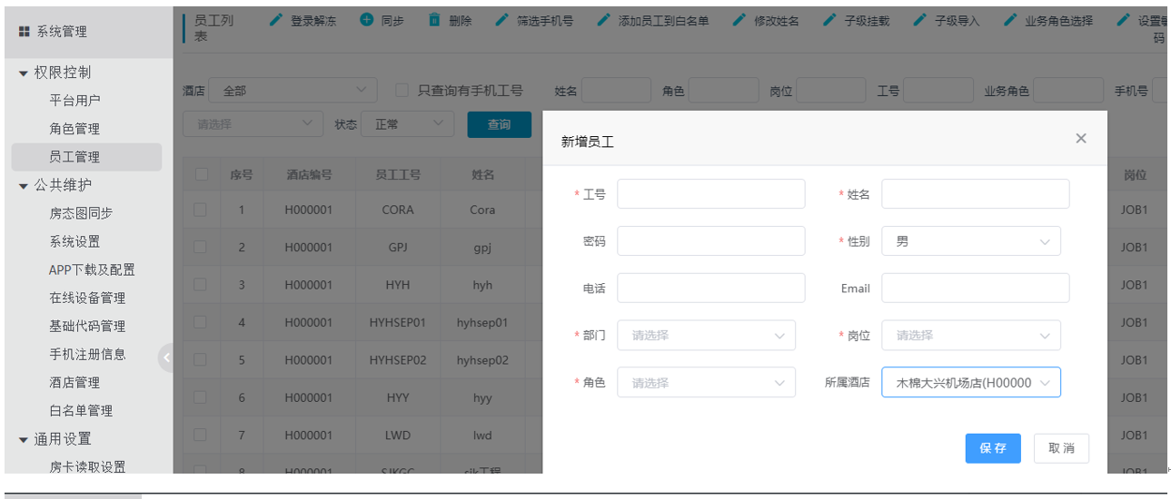Close the 新增员工 dialog with X
This screenshot has height=499, width=1171.
1080,139
